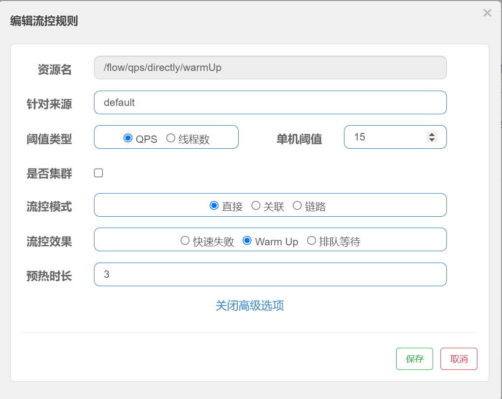Click the 流控效果 label
This screenshot has height=399, width=502.
49,242
